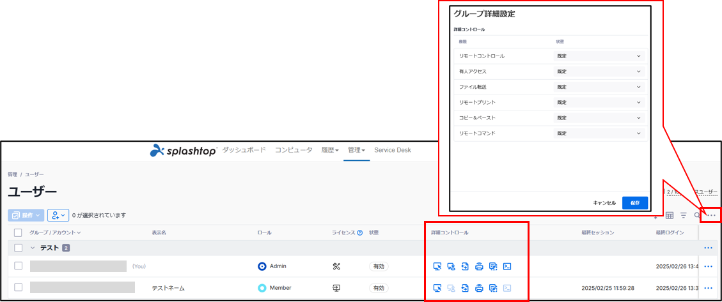Open the column layout table icon
Viewport: 722px width, 302px height.
(x=670, y=216)
